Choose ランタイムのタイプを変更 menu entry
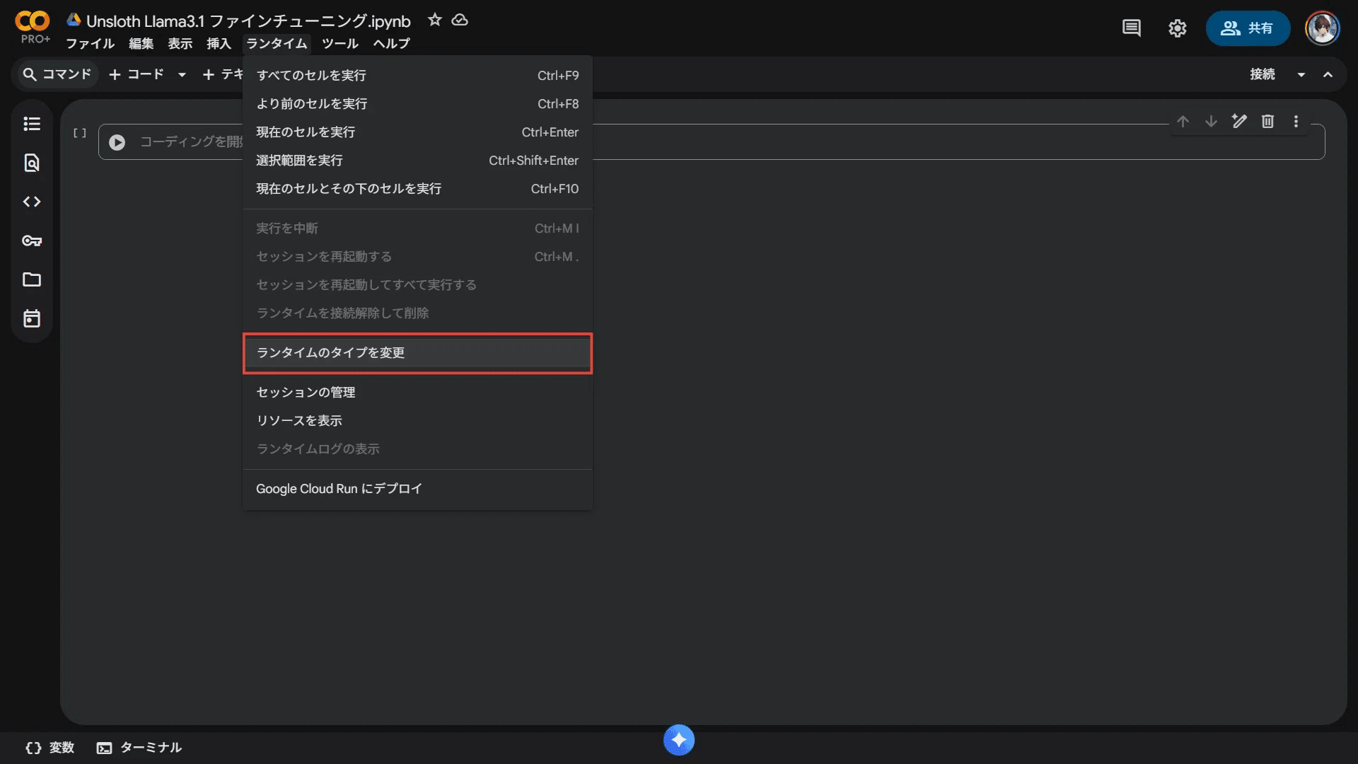Viewport: 1358px width, 764px height. (x=417, y=353)
